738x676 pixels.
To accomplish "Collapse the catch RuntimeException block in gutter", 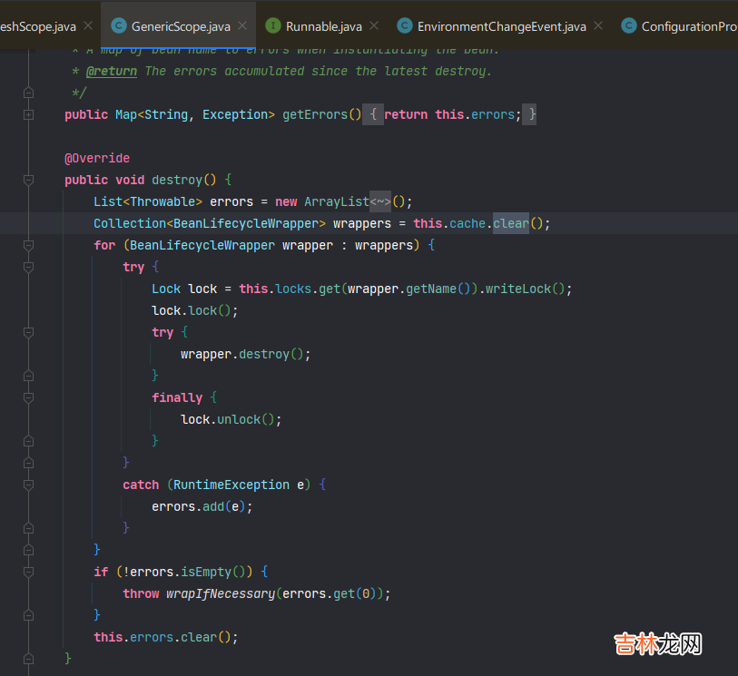I will point(28,485).
